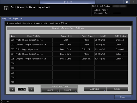Click the Paper Type column header

[x=87, y=36]
